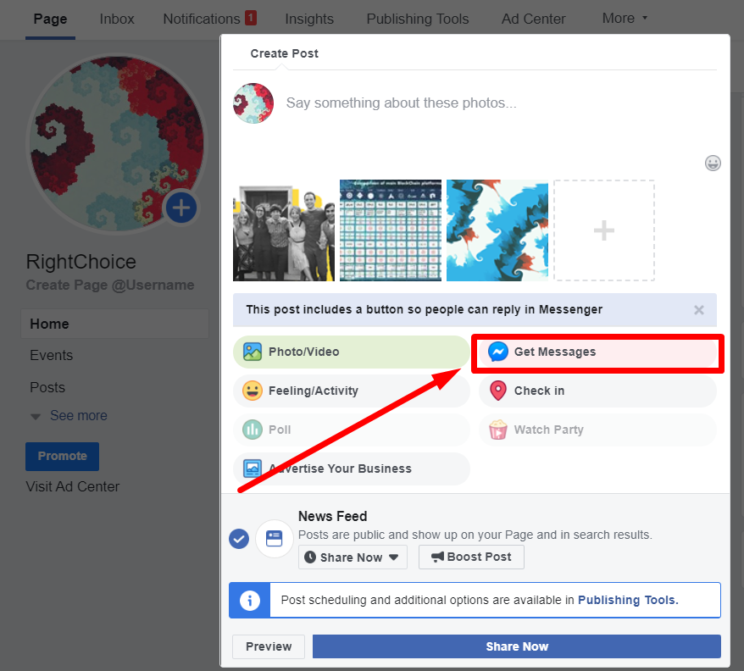Viewport: 744px width, 671px height.
Task: Click the Advertise Your Business icon
Action: click(x=253, y=469)
